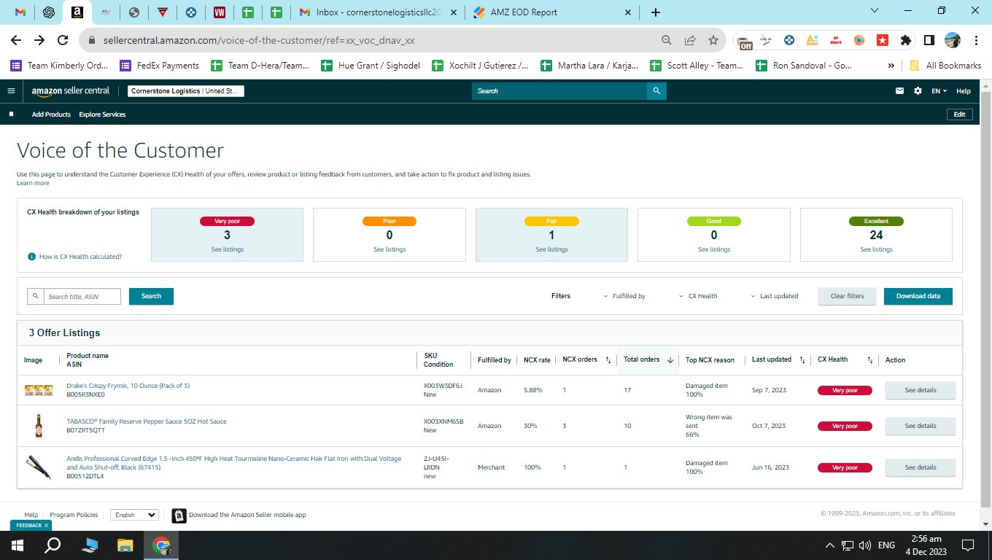Switch to the Inbox cornerstonelogistics tab
This screenshot has width=992, height=560.
tap(379, 12)
